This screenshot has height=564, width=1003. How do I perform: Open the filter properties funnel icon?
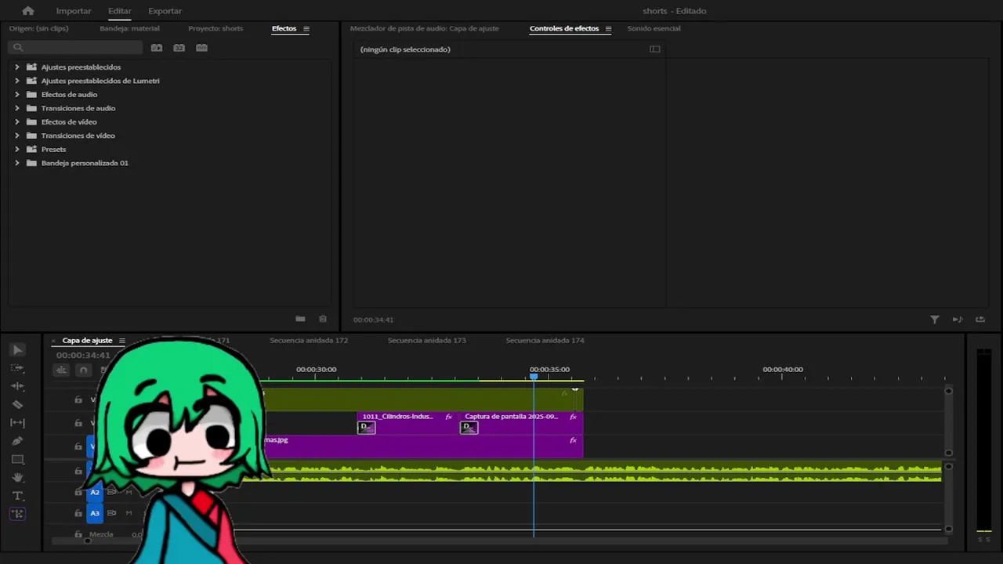click(x=935, y=320)
